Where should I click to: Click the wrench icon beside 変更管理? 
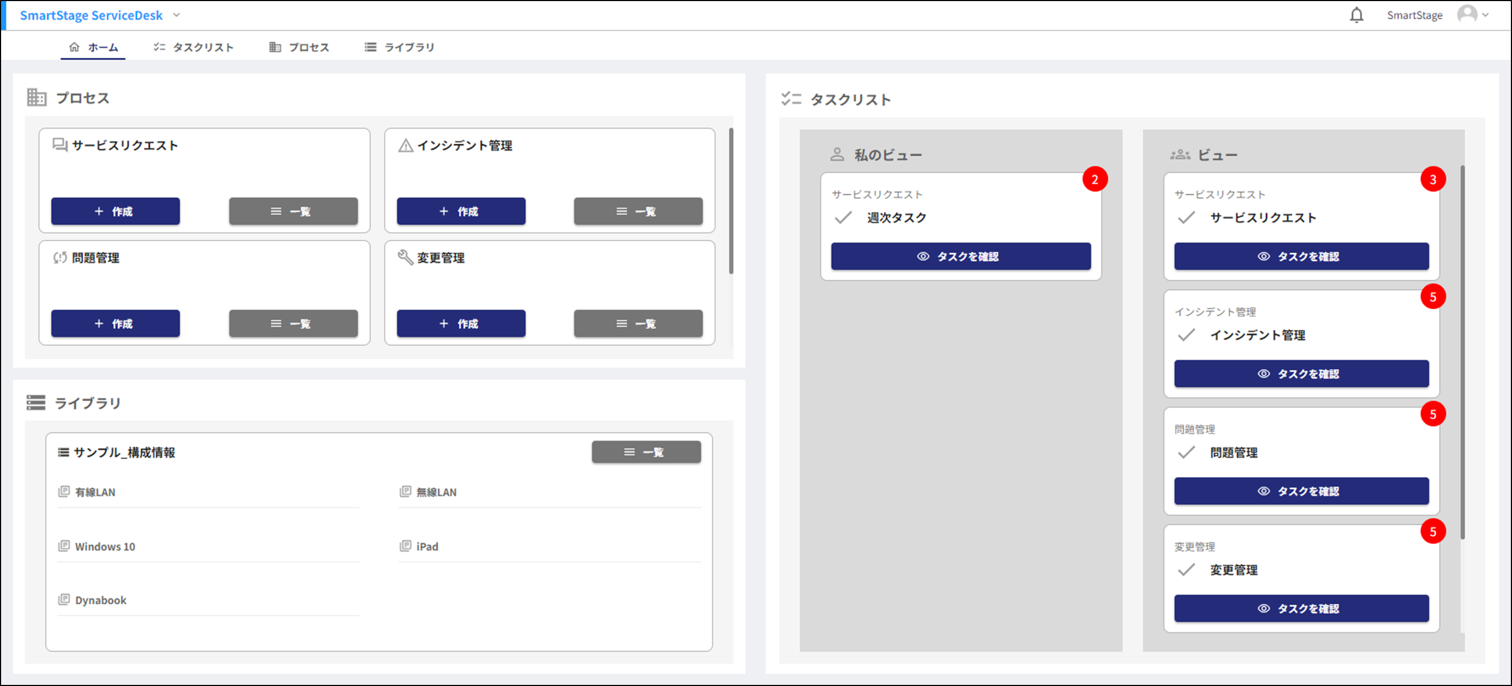click(x=406, y=258)
